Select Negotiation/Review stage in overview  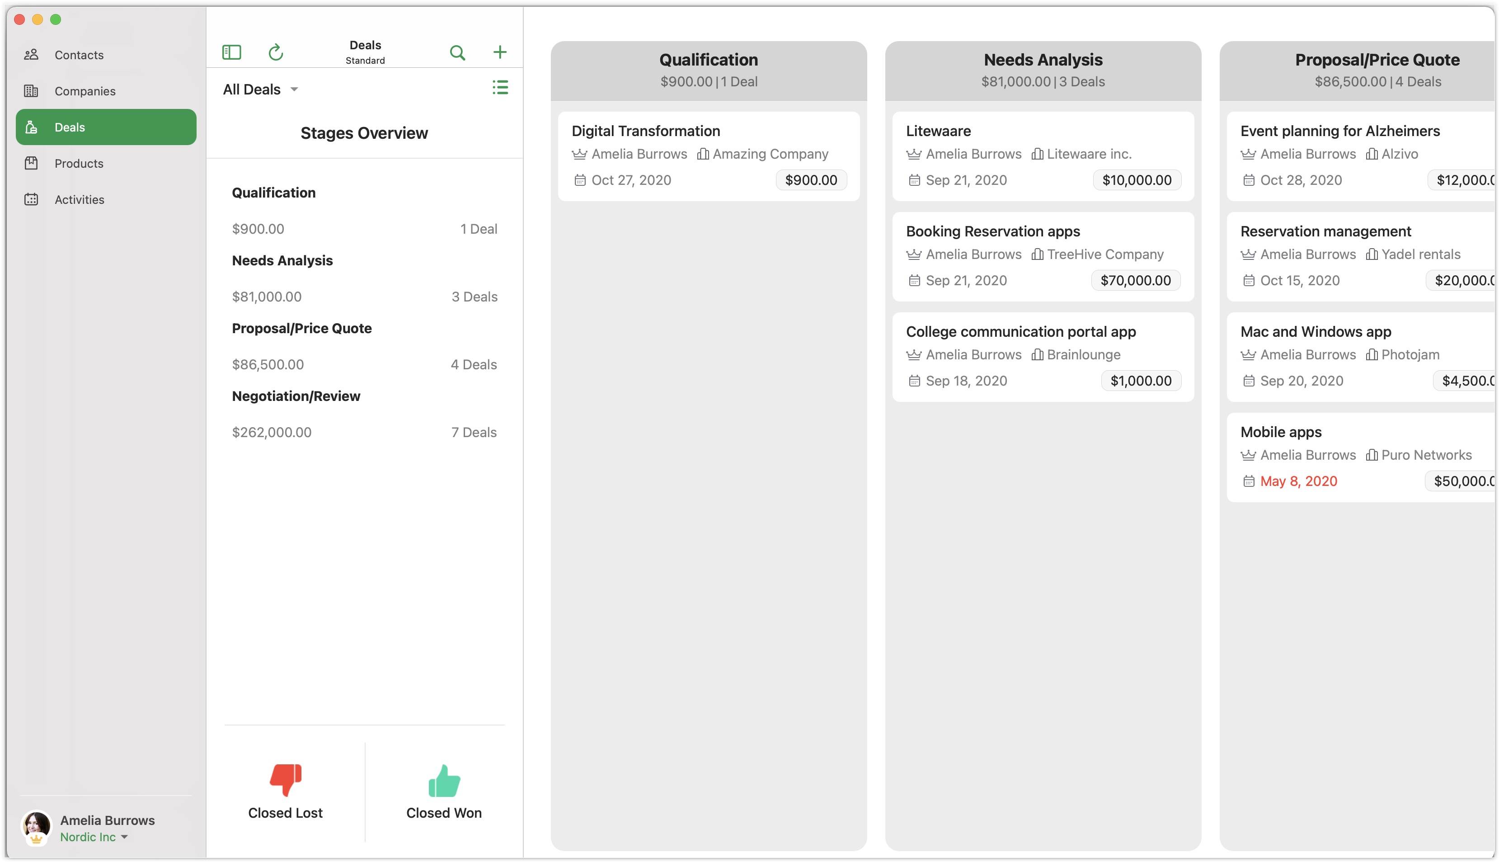296,396
